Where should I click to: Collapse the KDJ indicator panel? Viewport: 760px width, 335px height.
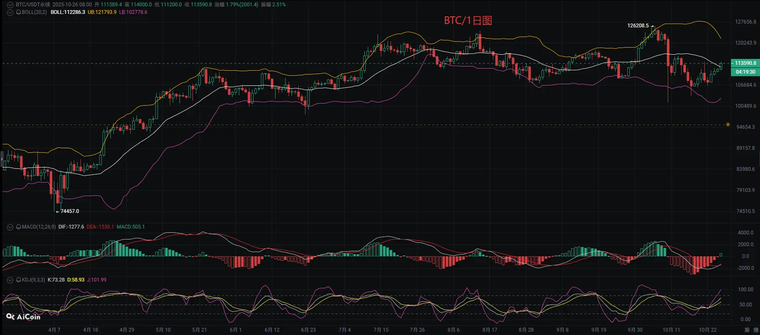tap(10, 280)
